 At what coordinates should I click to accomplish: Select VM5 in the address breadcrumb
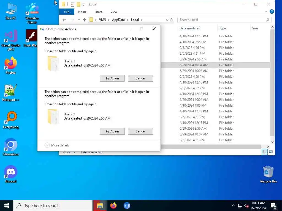click(x=102, y=20)
